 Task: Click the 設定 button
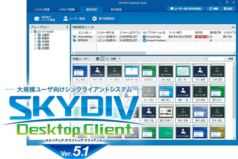click(228, 9)
